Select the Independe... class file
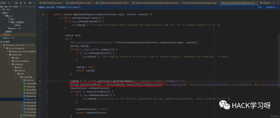 pos(31,83)
